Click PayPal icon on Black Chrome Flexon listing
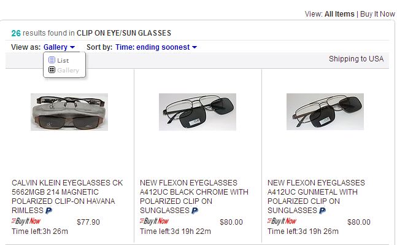Image resolution: width=397 pixels, height=245 pixels. click(195, 211)
